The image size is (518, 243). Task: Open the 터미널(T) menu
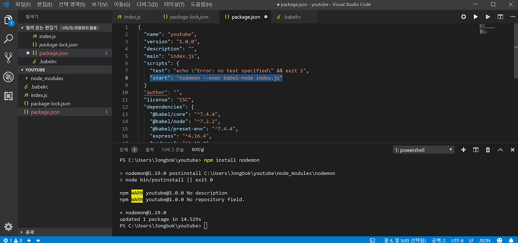(x=174, y=4)
